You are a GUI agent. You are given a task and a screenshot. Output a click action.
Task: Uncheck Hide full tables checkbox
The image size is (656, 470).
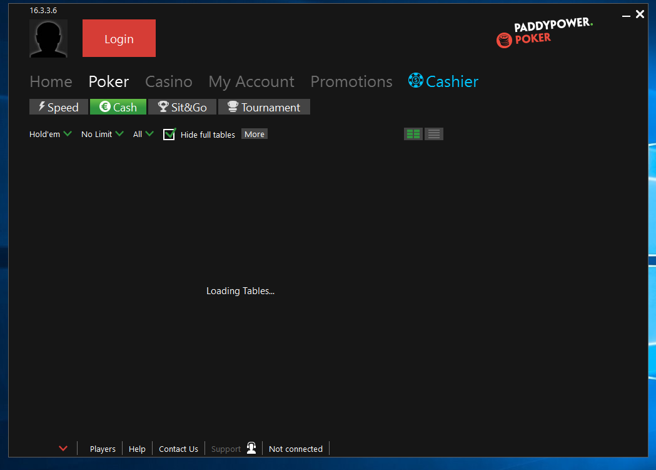[169, 135]
